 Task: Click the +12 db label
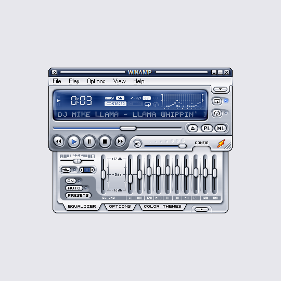(117, 159)
